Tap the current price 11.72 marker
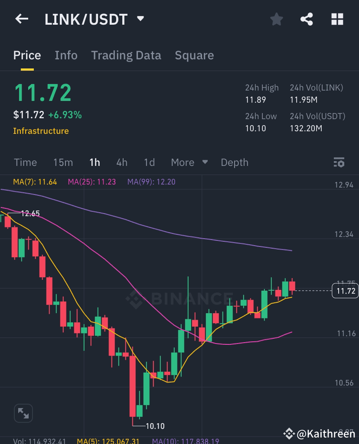This screenshot has width=359, height=444. click(345, 291)
